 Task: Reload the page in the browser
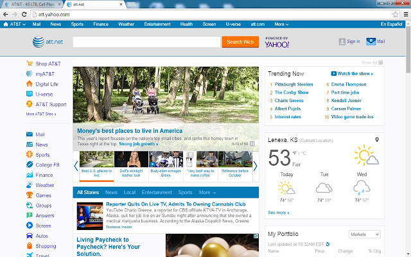(x=24, y=14)
